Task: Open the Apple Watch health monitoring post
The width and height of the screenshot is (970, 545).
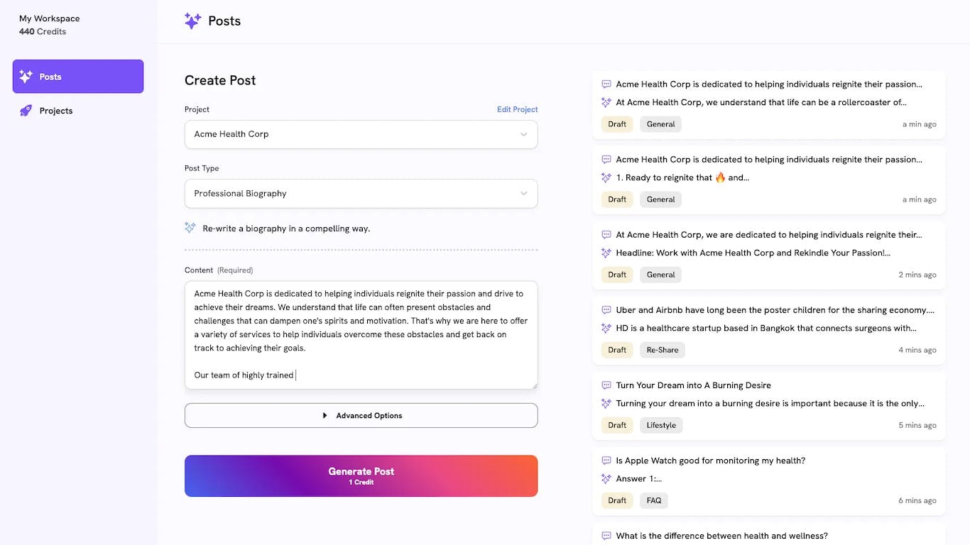Action: point(710,461)
